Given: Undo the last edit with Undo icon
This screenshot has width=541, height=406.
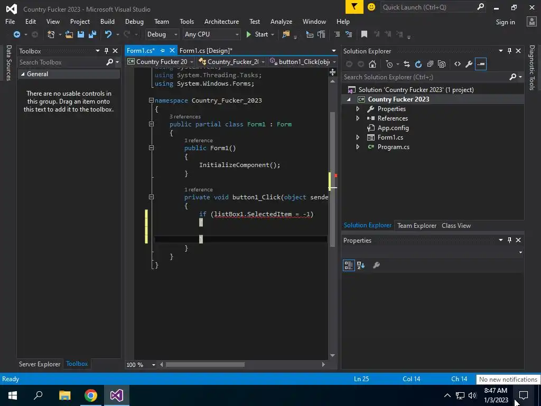Looking at the screenshot, I should (108, 34).
